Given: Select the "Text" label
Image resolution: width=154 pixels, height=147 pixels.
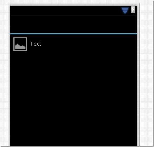Looking at the screenshot, I should tap(36, 44).
